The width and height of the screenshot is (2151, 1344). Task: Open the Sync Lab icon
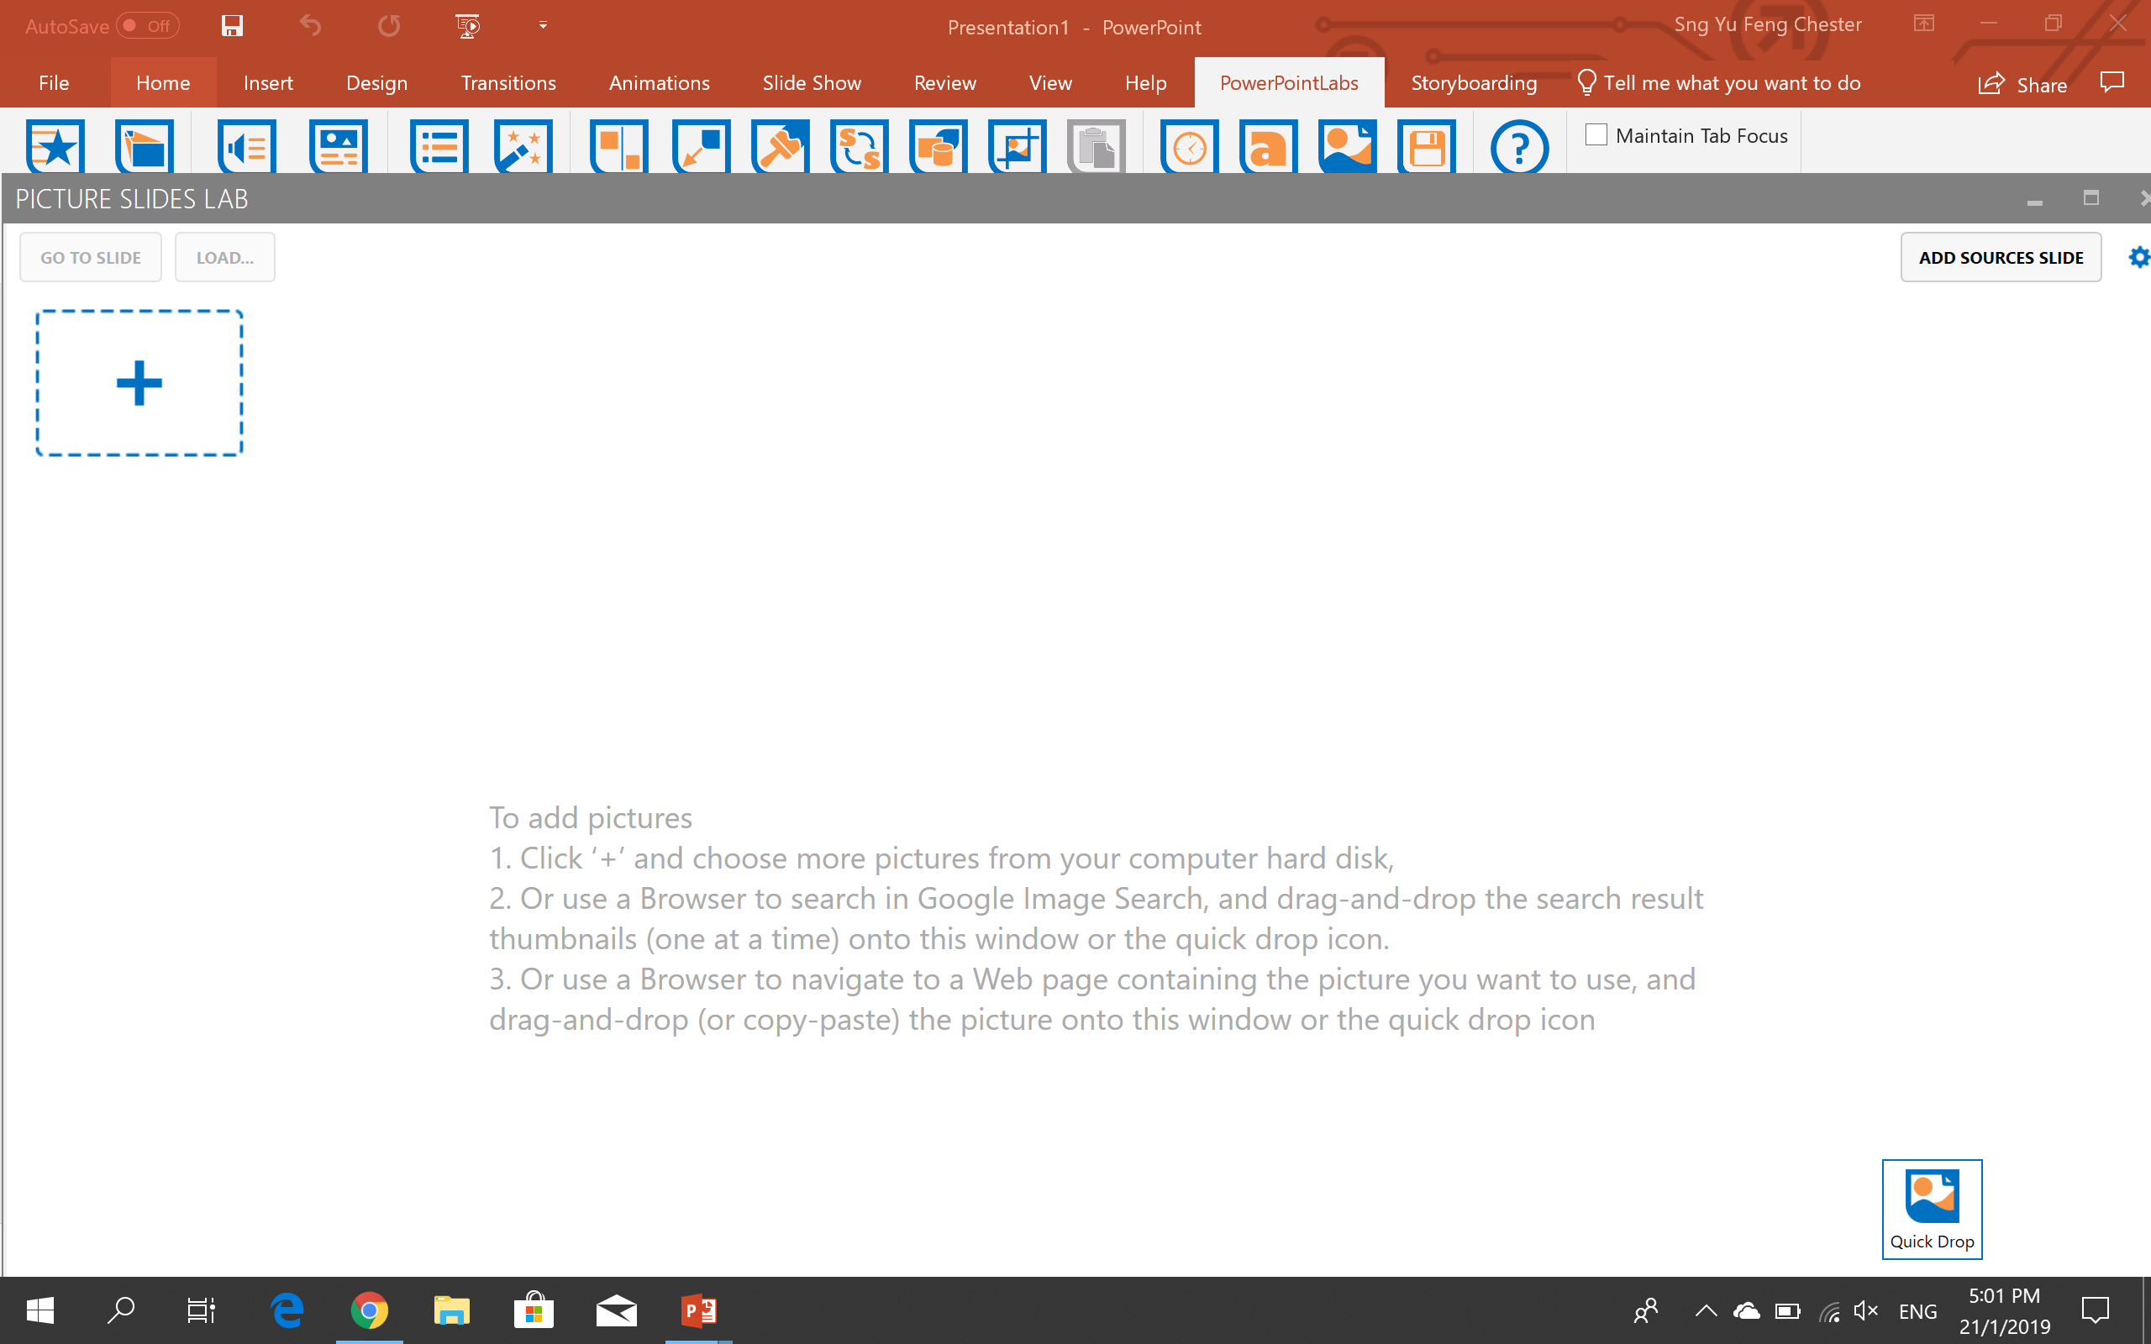coord(856,147)
